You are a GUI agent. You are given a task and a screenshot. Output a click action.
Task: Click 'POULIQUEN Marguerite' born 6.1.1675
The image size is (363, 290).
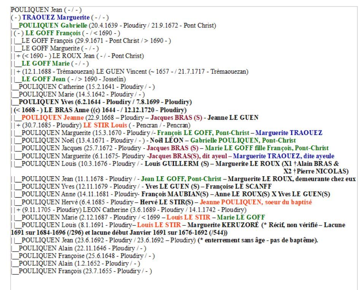pyautogui.click(x=56, y=156)
